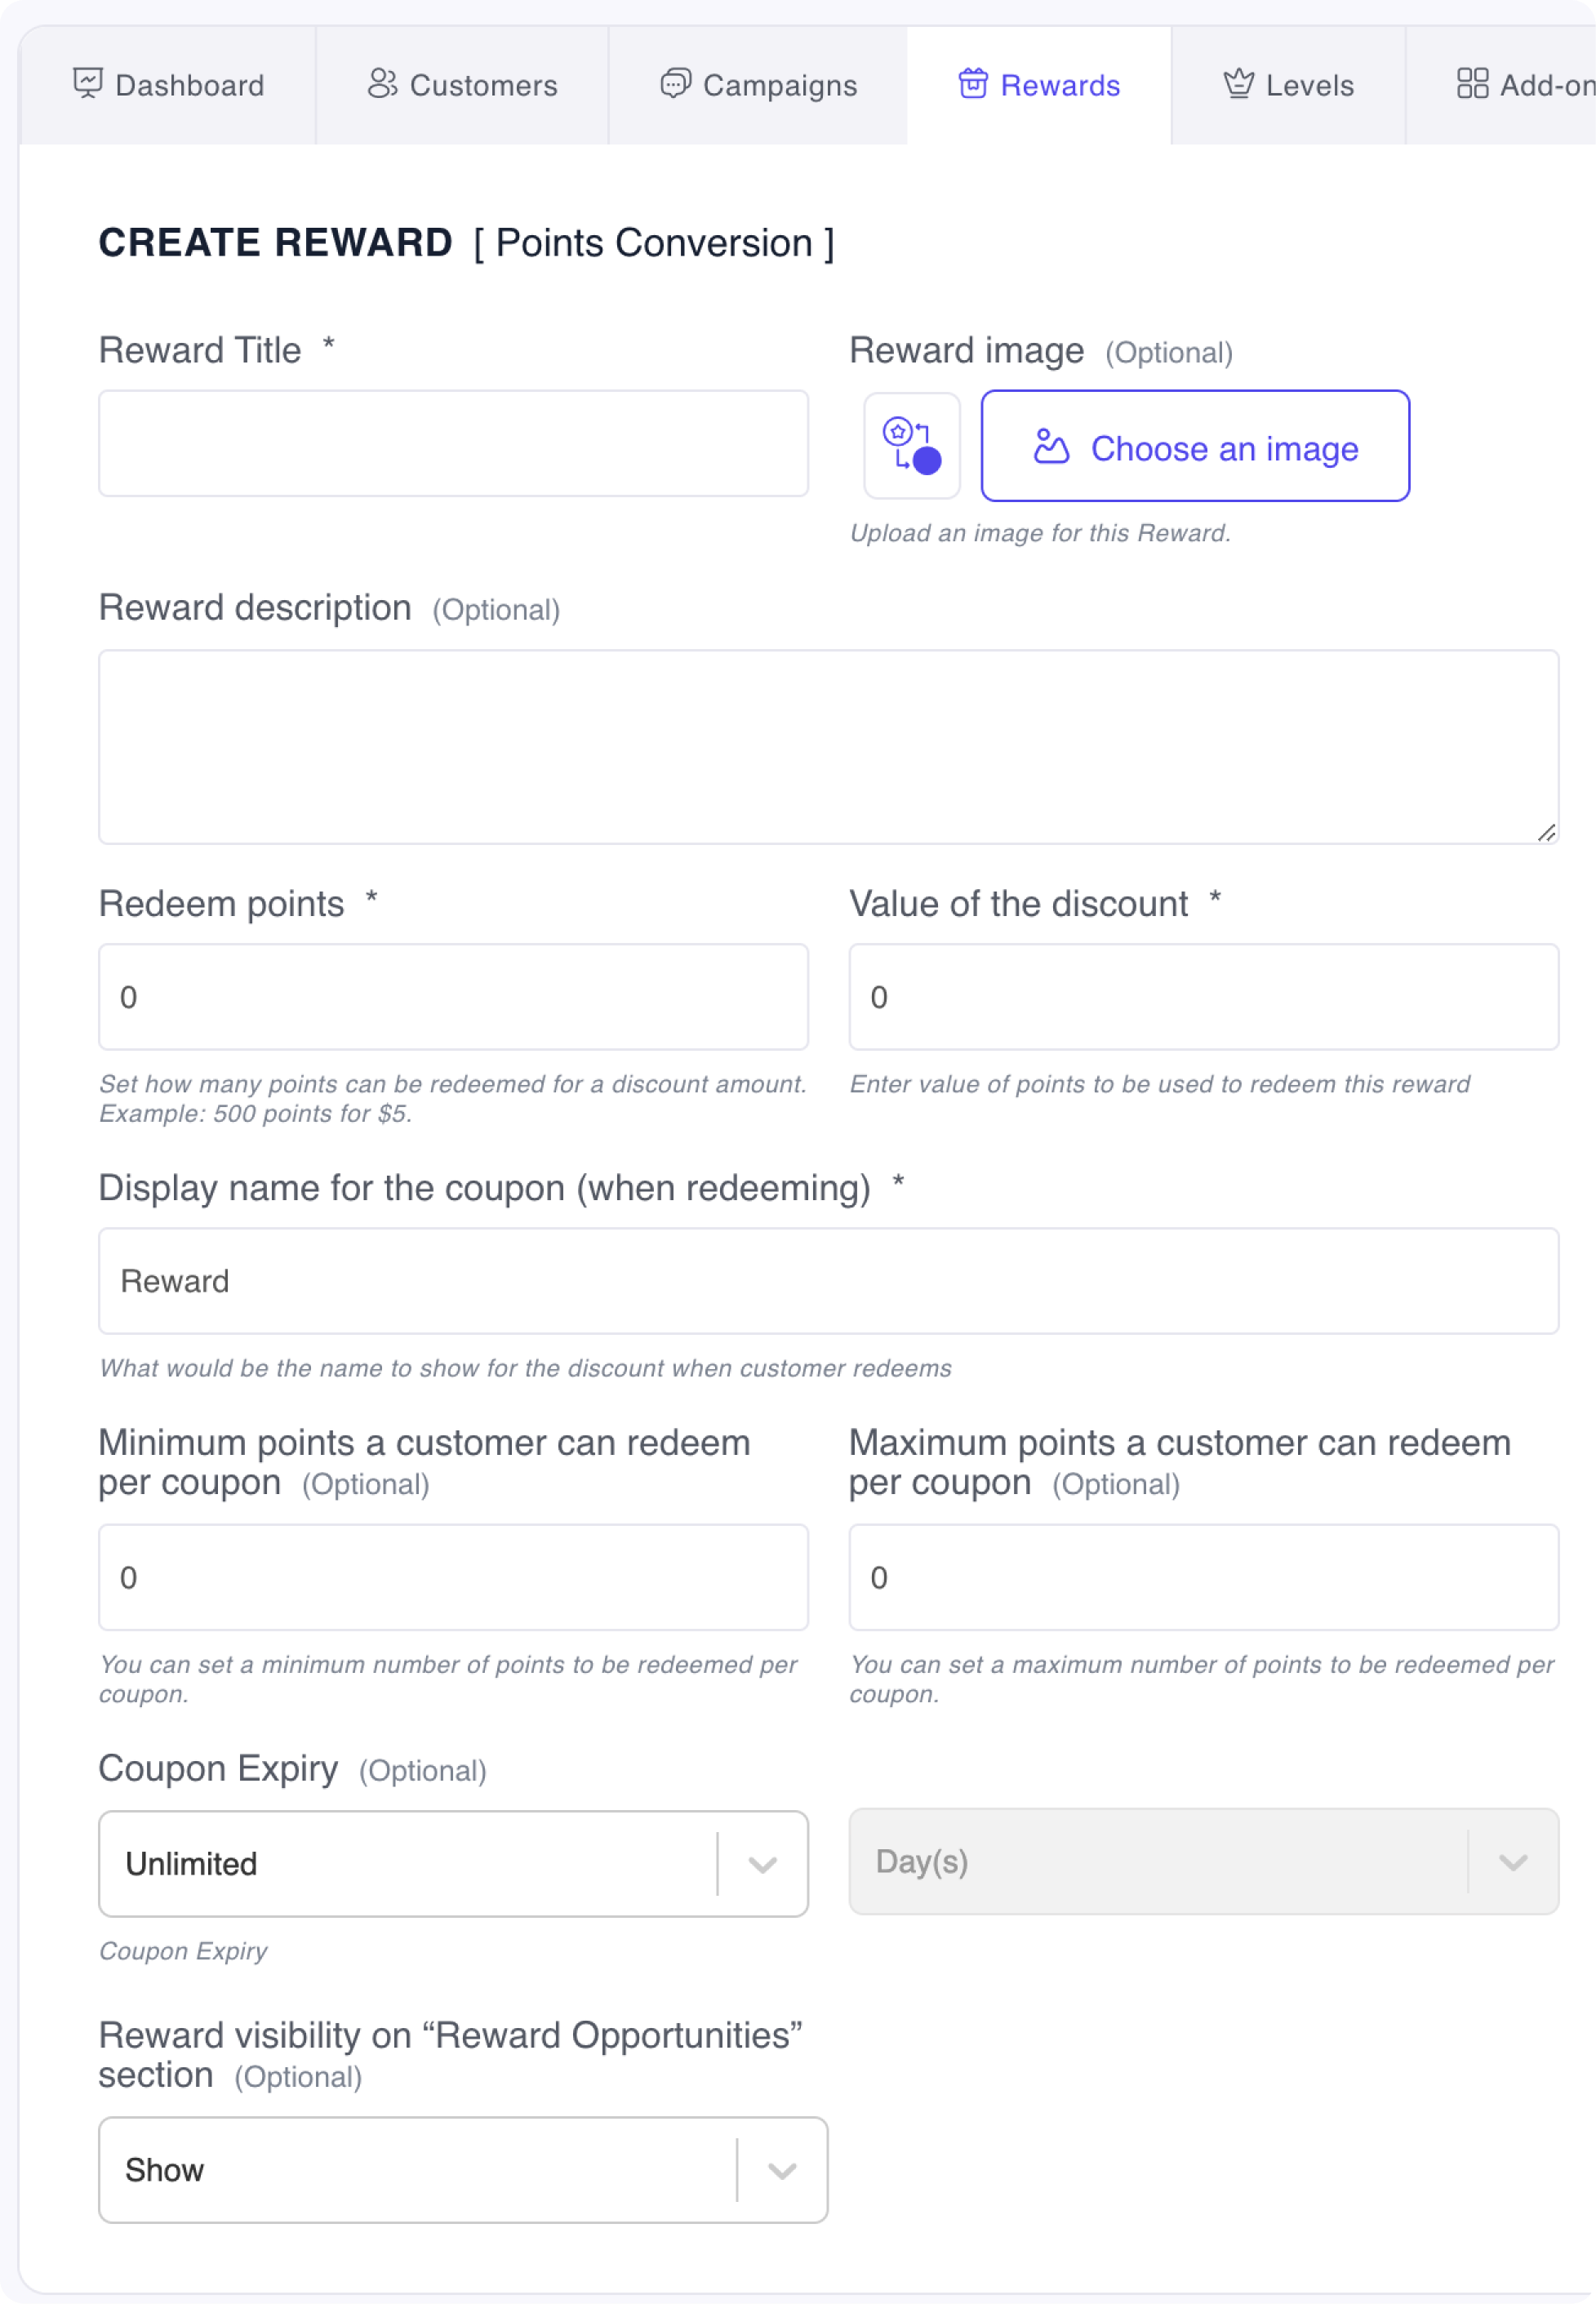Click the Campaigns navigation icon
Screen dimensions: 1596x2304
point(675,84)
